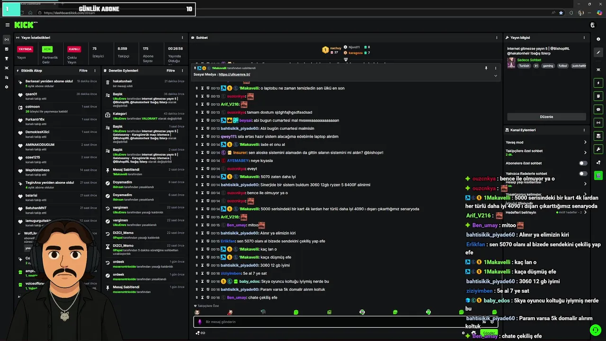Open Denetim Eylemleri three-dot menu
The width and height of the screenshot is (606, 341).
(182, 71)
